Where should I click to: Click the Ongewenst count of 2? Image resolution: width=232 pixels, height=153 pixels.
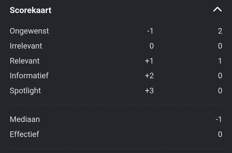220,31
